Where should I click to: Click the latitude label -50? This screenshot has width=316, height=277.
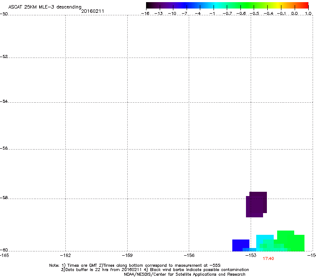pyautogui.click(x=4, y=14)
